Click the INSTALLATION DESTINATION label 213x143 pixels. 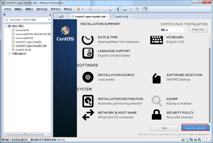point(120,99)
